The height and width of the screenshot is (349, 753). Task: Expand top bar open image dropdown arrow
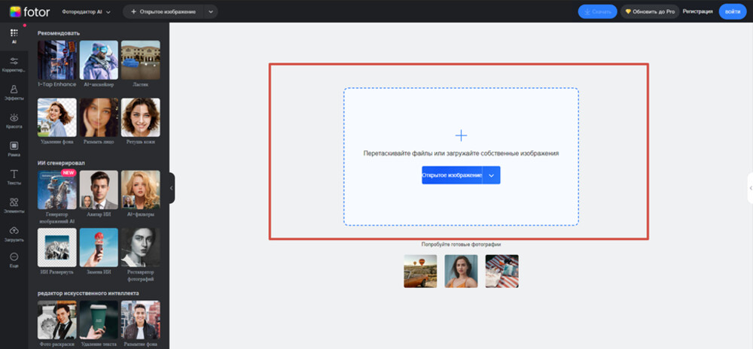pos(210,11)
